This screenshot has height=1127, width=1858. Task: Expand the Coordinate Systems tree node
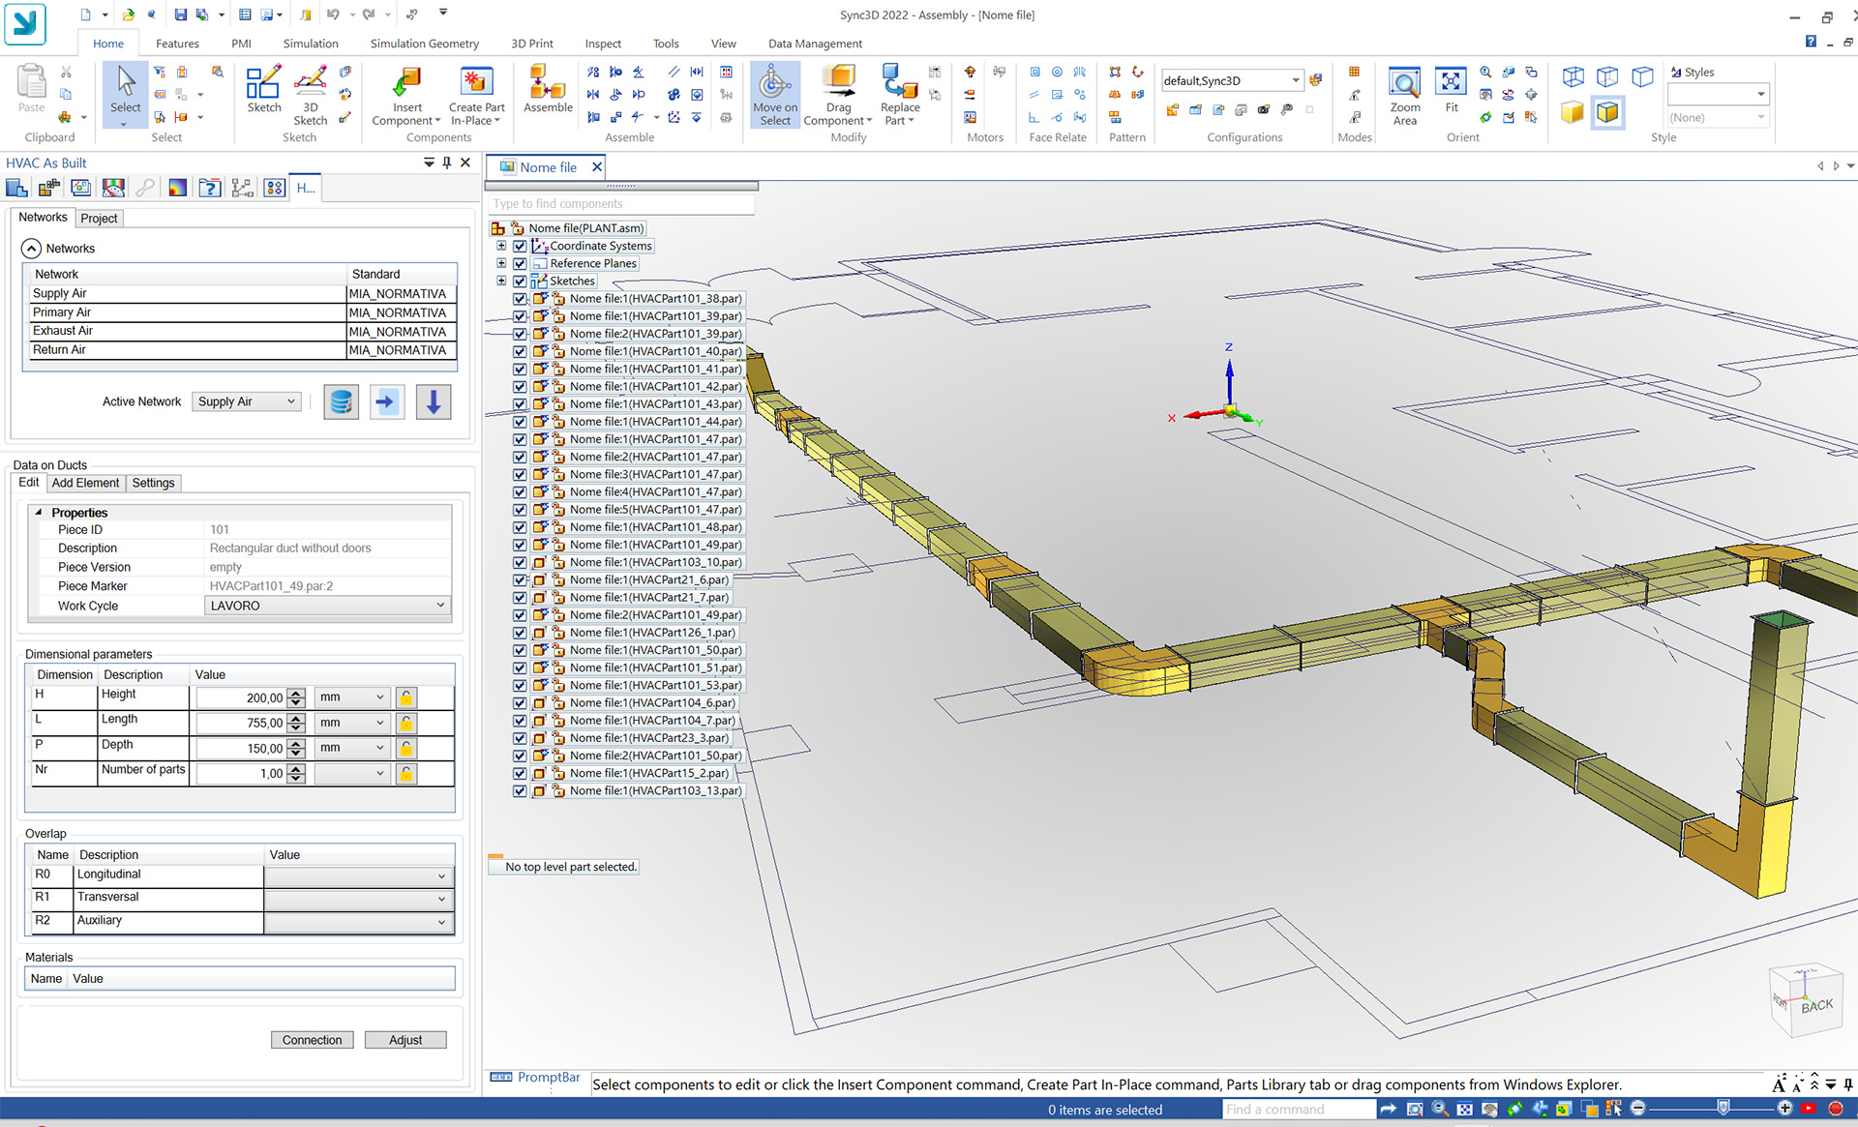tap(501, 246)
